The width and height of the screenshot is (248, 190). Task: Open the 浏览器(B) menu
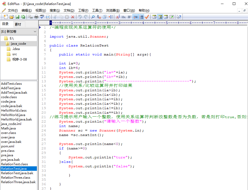click(x=113, y=11)
